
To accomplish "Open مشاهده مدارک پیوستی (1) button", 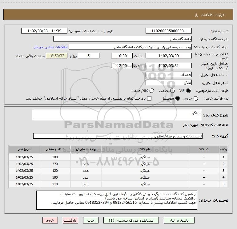I will [131, 220].
